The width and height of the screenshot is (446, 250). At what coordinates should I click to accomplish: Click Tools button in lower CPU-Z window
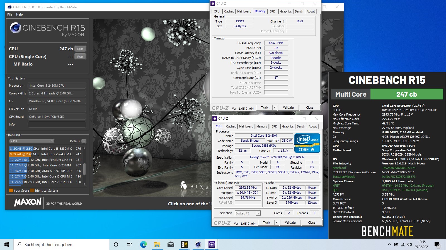pyautogui.click(x=266, y=222)
